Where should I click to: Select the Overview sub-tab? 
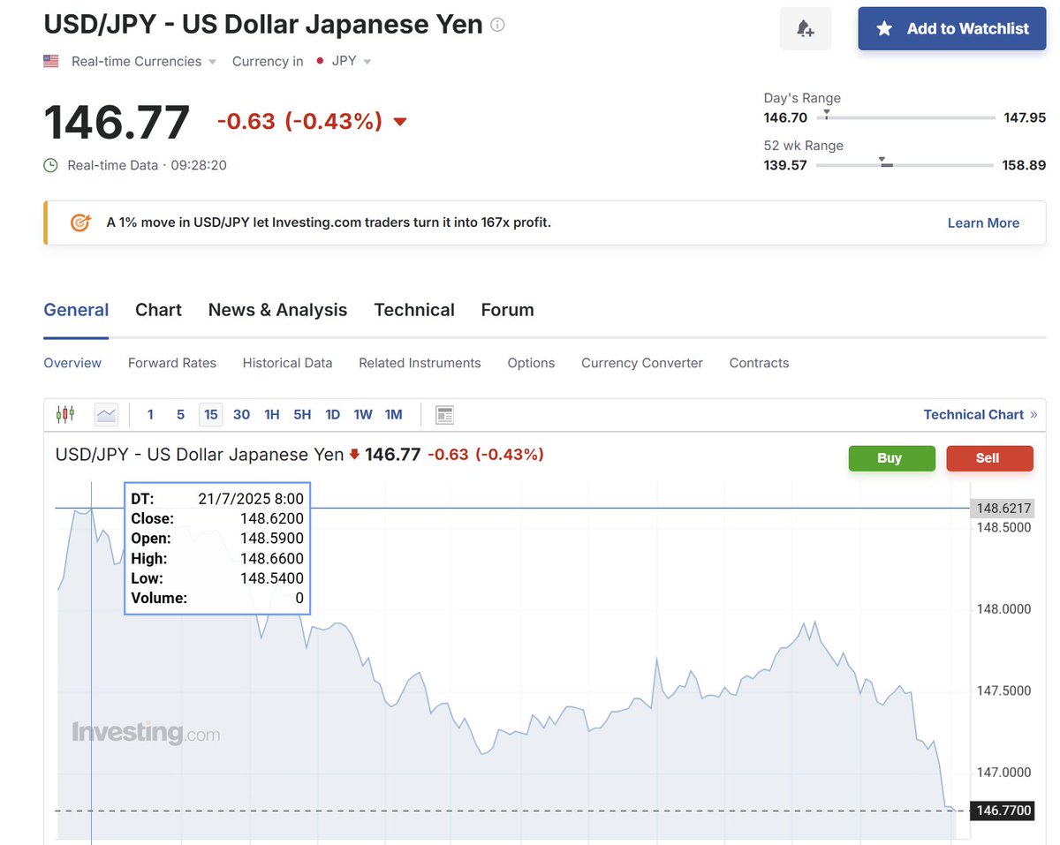coord(72,363)
